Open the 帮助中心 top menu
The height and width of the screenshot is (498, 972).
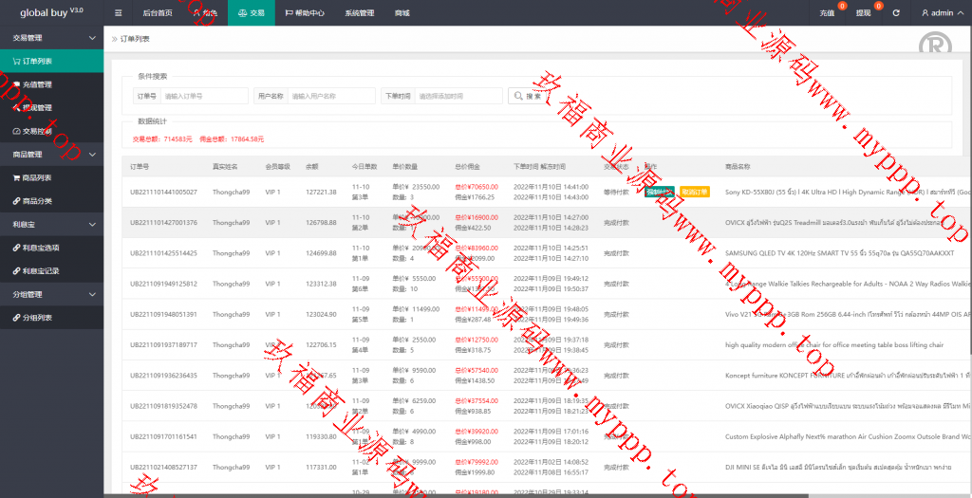[x=304, y=13]
